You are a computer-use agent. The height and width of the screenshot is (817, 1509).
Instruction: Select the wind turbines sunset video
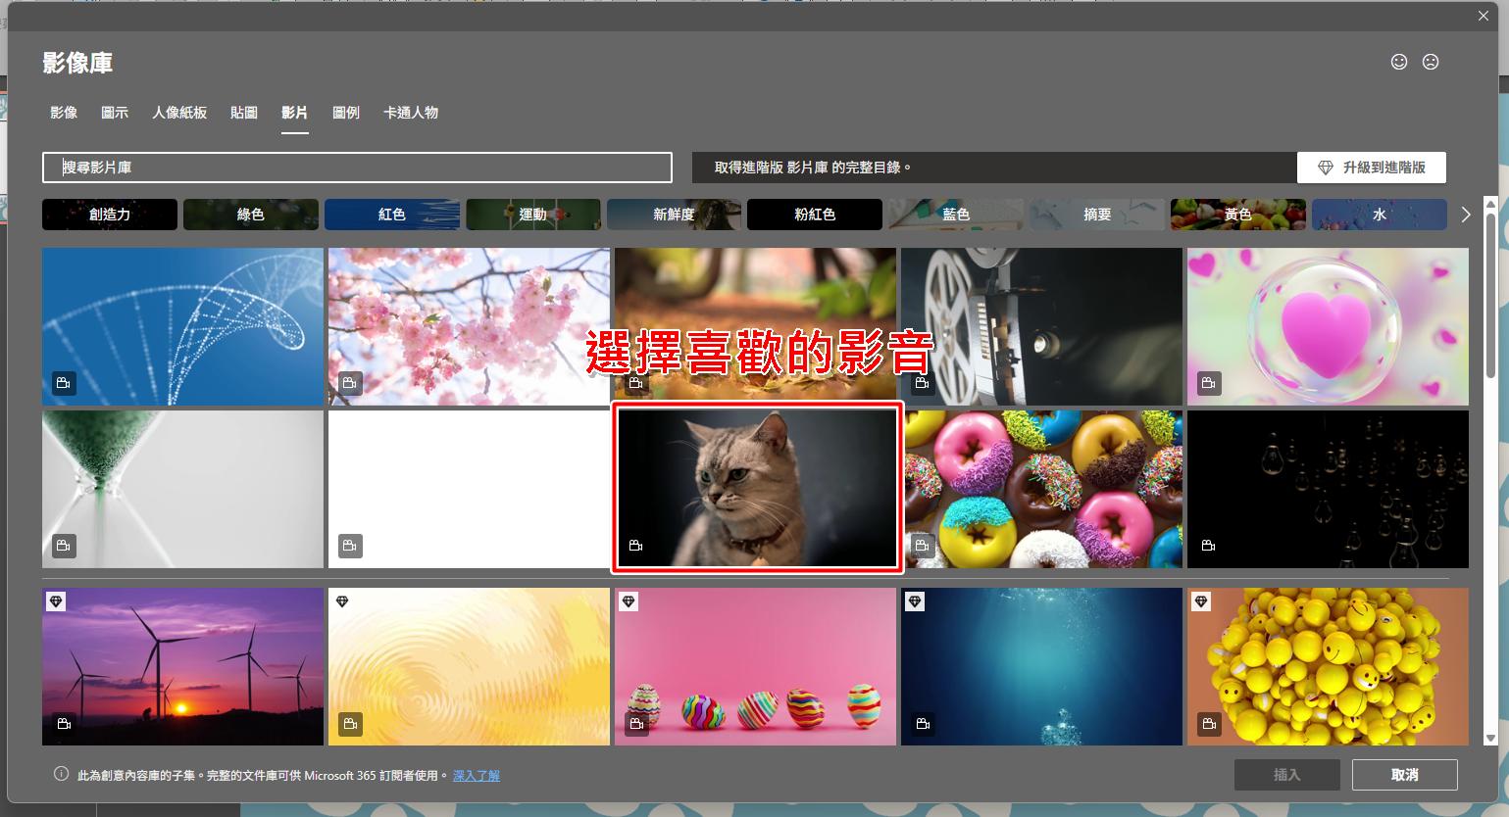pos(182,666)
